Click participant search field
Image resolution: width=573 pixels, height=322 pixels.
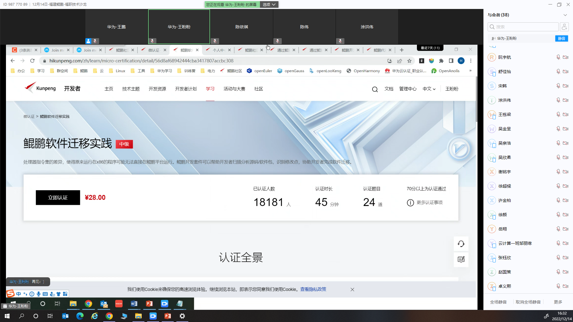[523, 27]
